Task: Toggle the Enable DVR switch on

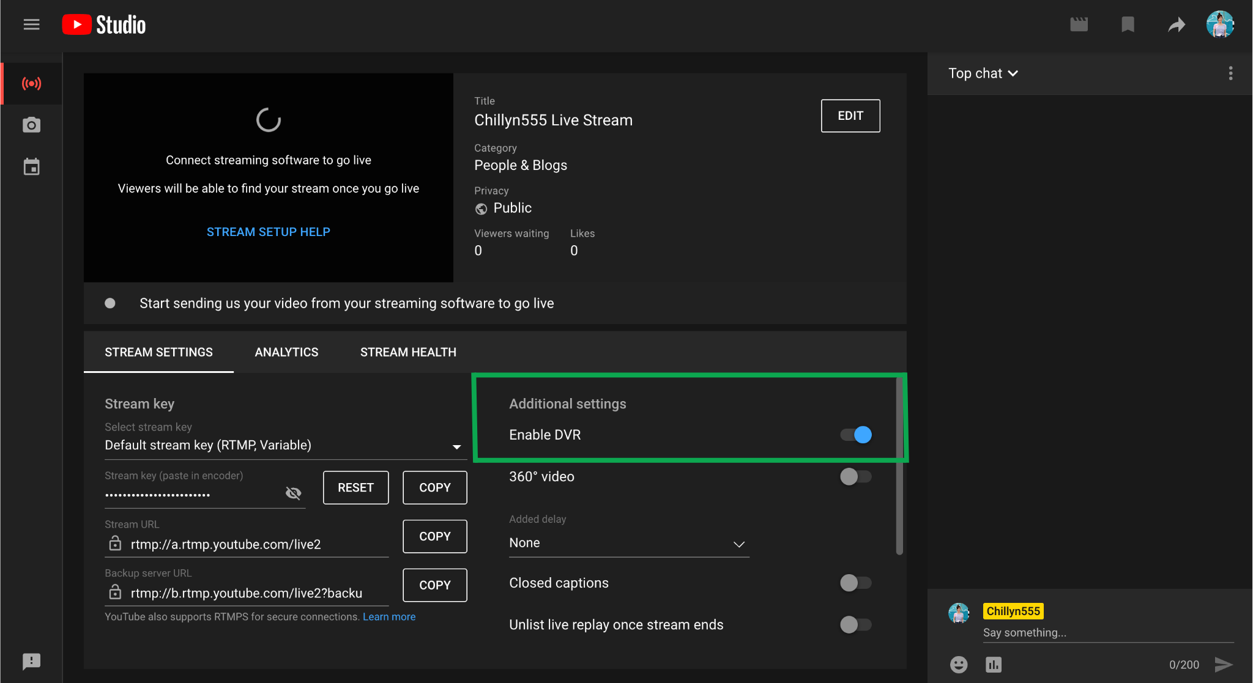Action: click(x=856, y=435)
